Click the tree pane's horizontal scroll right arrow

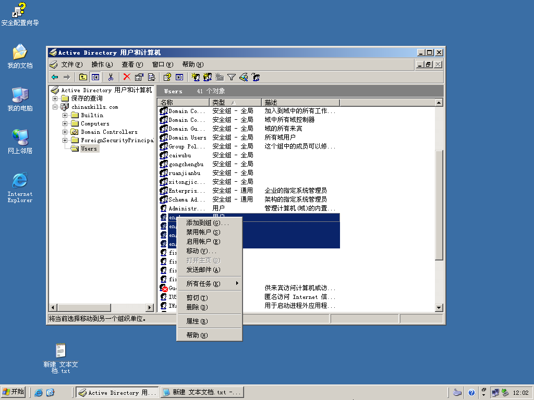[150, 307]
